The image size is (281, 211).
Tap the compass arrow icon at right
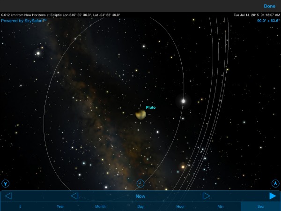[275, 183]
